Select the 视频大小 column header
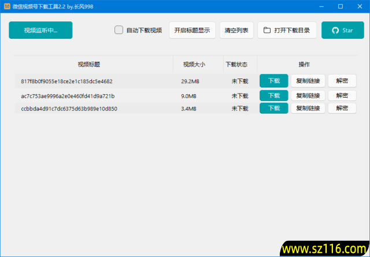The width and height of the screenshot is (370, 257). pos(194,64)
